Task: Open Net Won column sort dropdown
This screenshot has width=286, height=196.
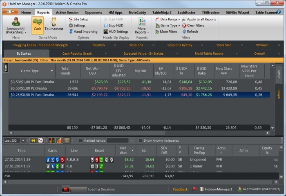Action: 132,150
